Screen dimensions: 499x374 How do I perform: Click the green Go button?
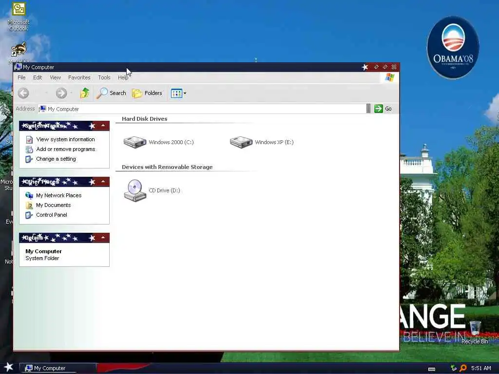(x=383, y=109)
